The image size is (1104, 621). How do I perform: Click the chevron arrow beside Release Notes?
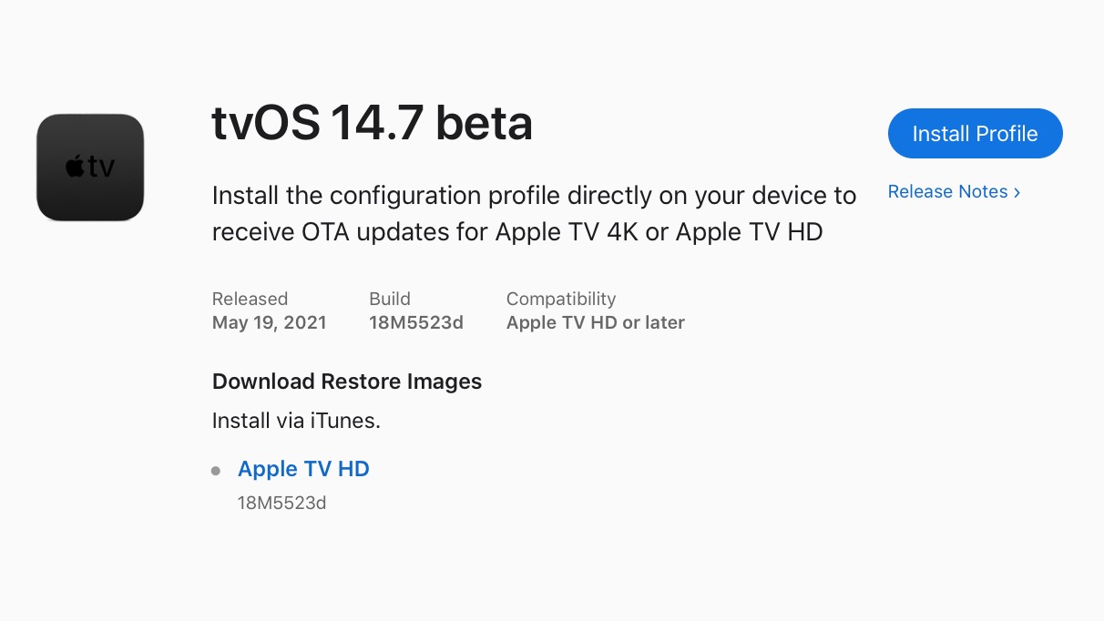1017,192
